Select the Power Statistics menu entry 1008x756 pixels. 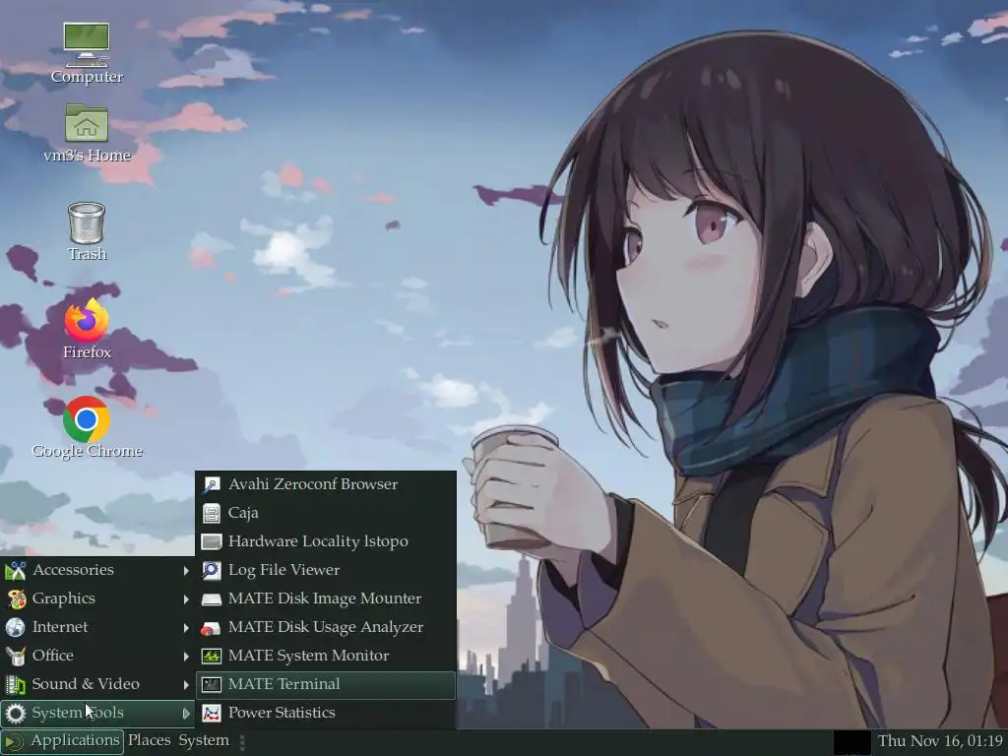326,713
